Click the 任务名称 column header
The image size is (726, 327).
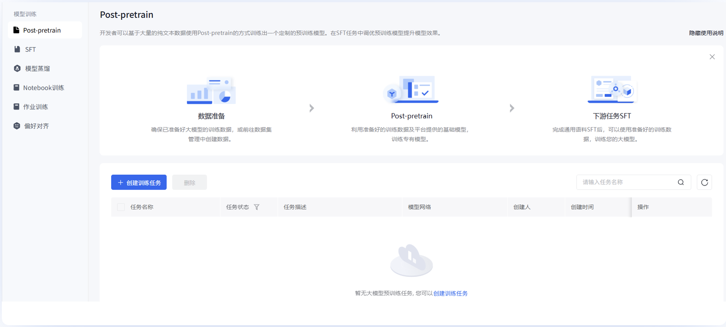click(142, 207)
